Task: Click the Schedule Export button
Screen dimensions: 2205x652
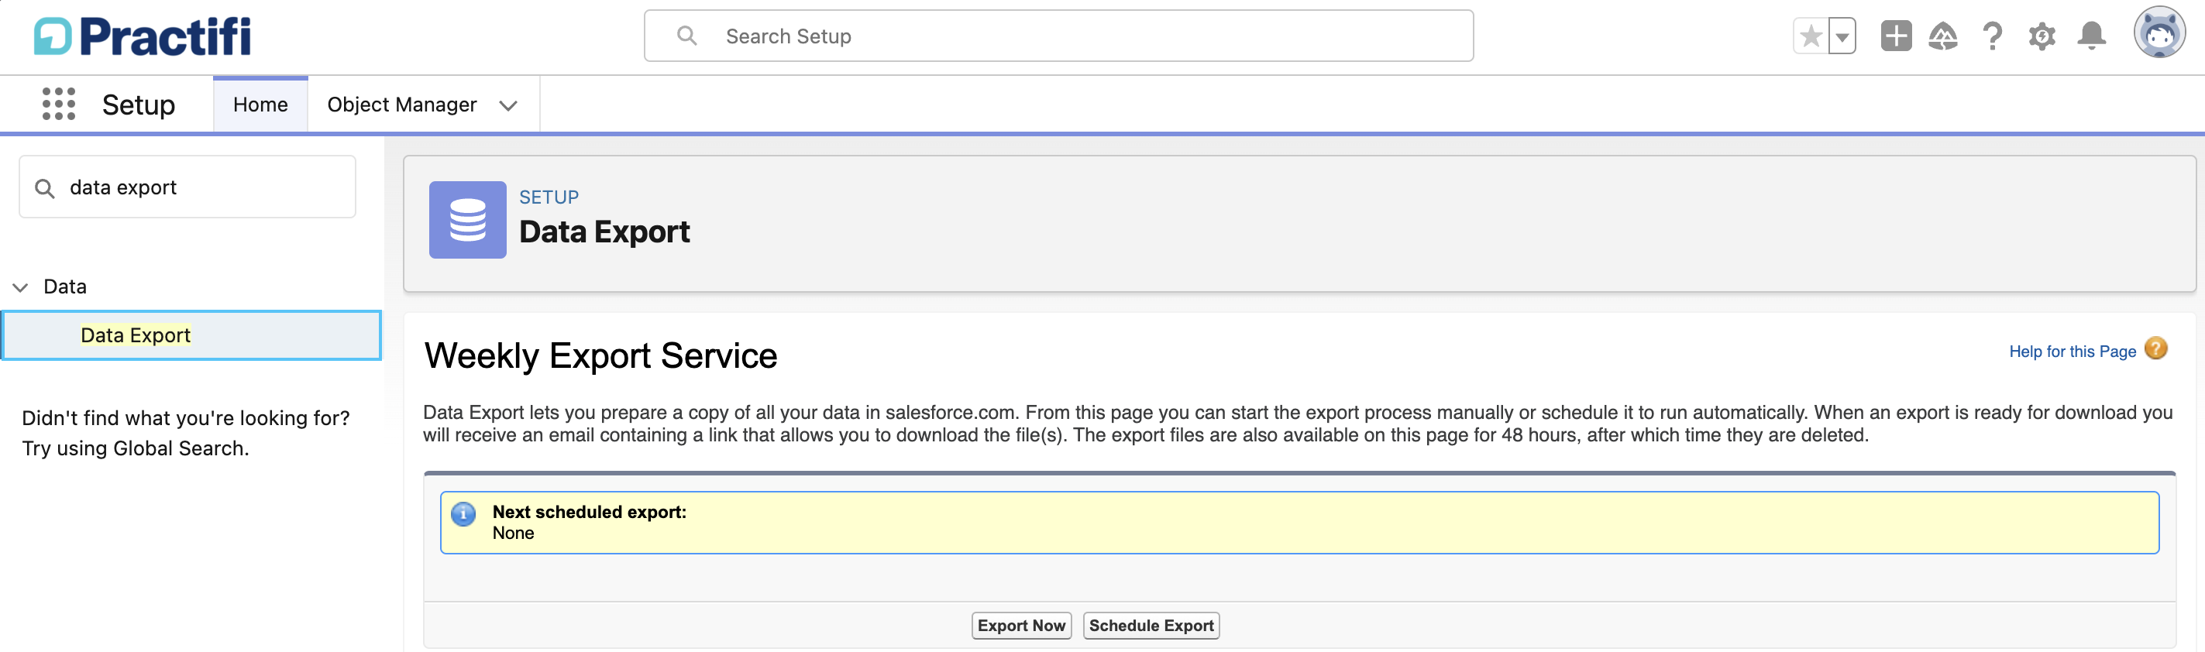Action: pyautogui.click(x=1151, y=626)
